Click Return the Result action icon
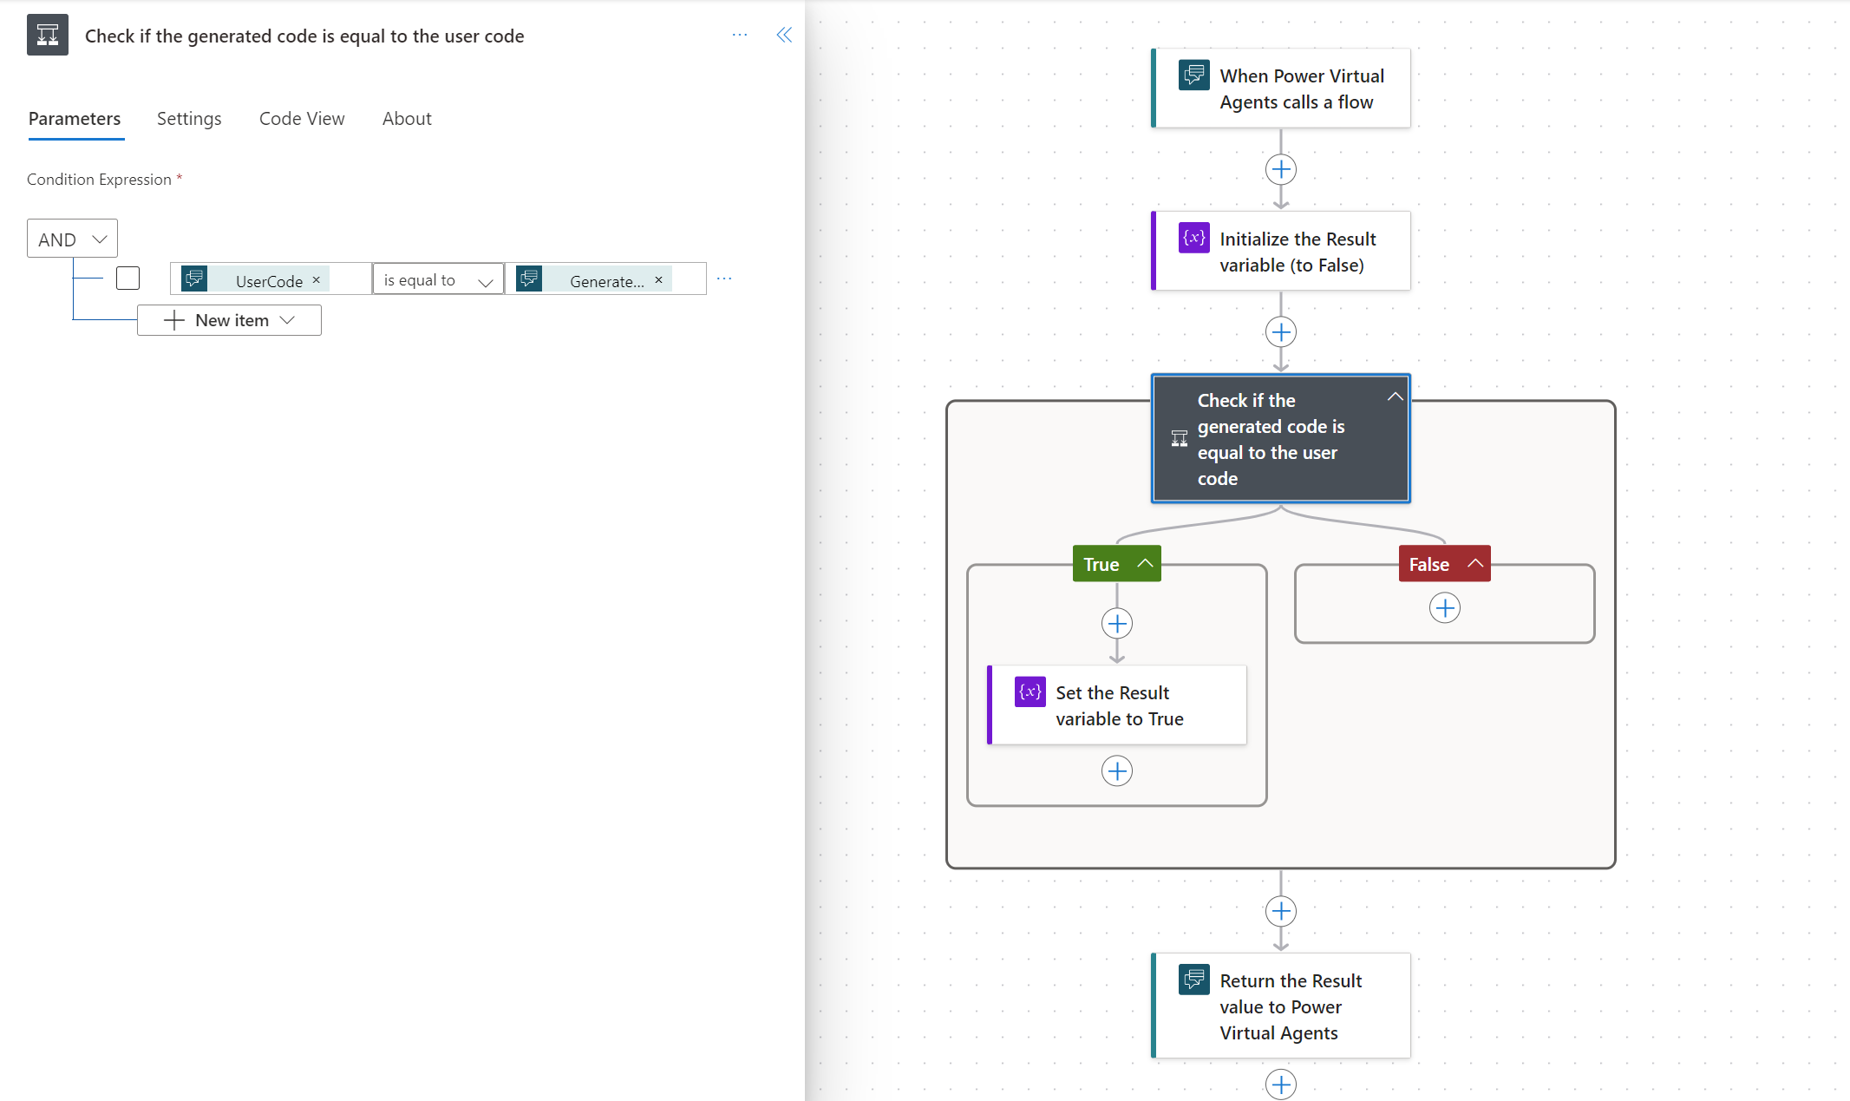Image resolution: width=1850 pixels, height=1101 pixels. pos(1194,980)
